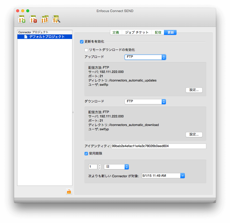Open the ダウンロード FTP dropdown
The width and height of the screenshot is (230, 223).
point(145,102)
